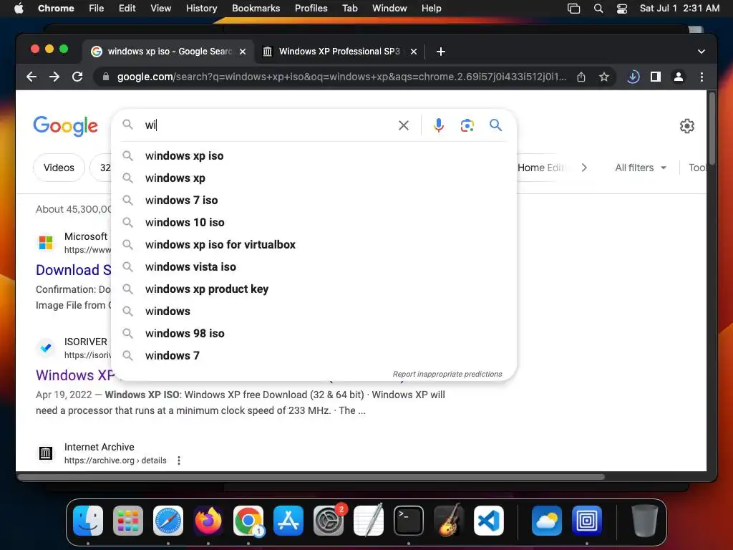Choose suggestion 'windows 10 iso'
Image resolution: width=733 pixels, height=550 pixels.
pyautogui.click(x=314, y=222)
